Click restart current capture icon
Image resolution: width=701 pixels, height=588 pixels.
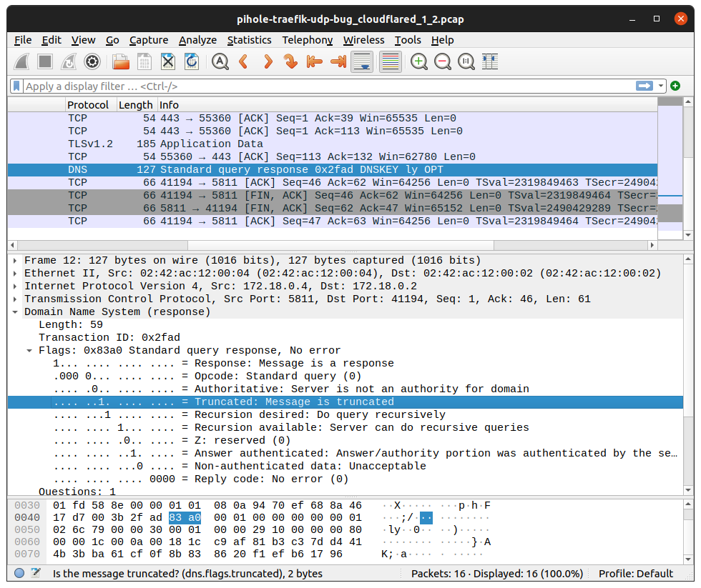69,61
